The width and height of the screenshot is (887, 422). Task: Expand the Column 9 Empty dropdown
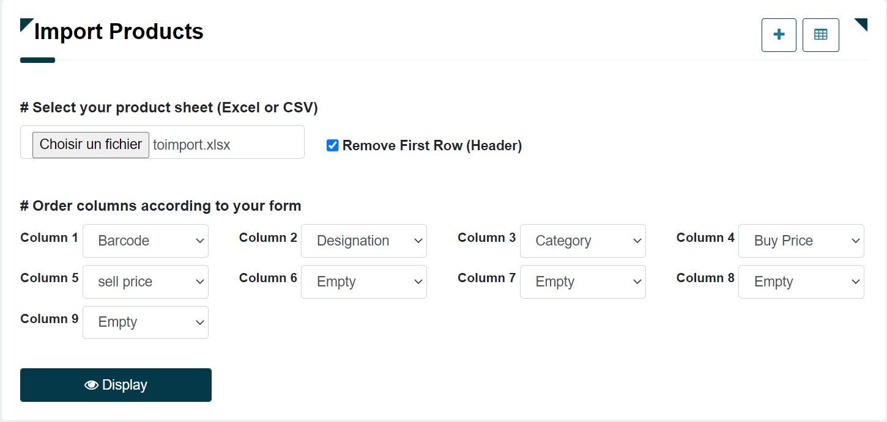tap(146, 322)
